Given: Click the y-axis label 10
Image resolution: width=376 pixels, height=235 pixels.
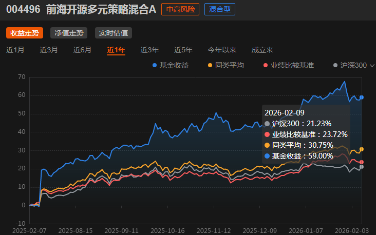Looking at the screenshot, I should pos(22,187).
